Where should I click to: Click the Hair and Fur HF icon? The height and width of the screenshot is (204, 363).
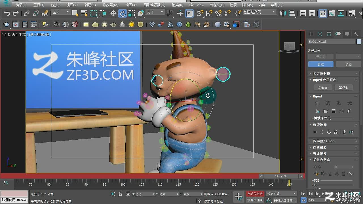point(197,25)
